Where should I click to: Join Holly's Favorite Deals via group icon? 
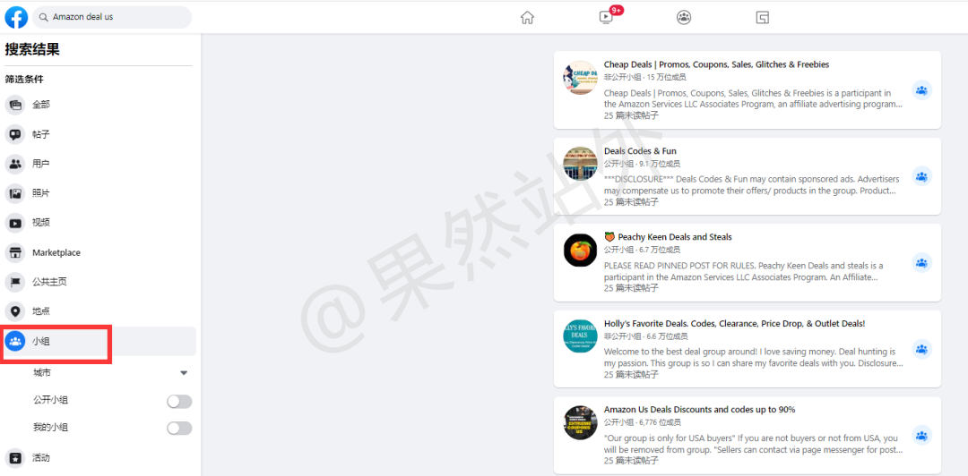(x=921, y=349)
